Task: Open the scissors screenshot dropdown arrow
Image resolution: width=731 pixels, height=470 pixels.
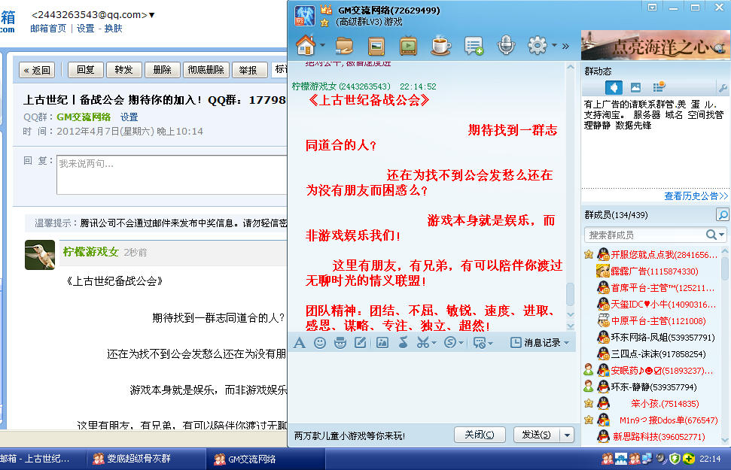Action: [434, 344]
